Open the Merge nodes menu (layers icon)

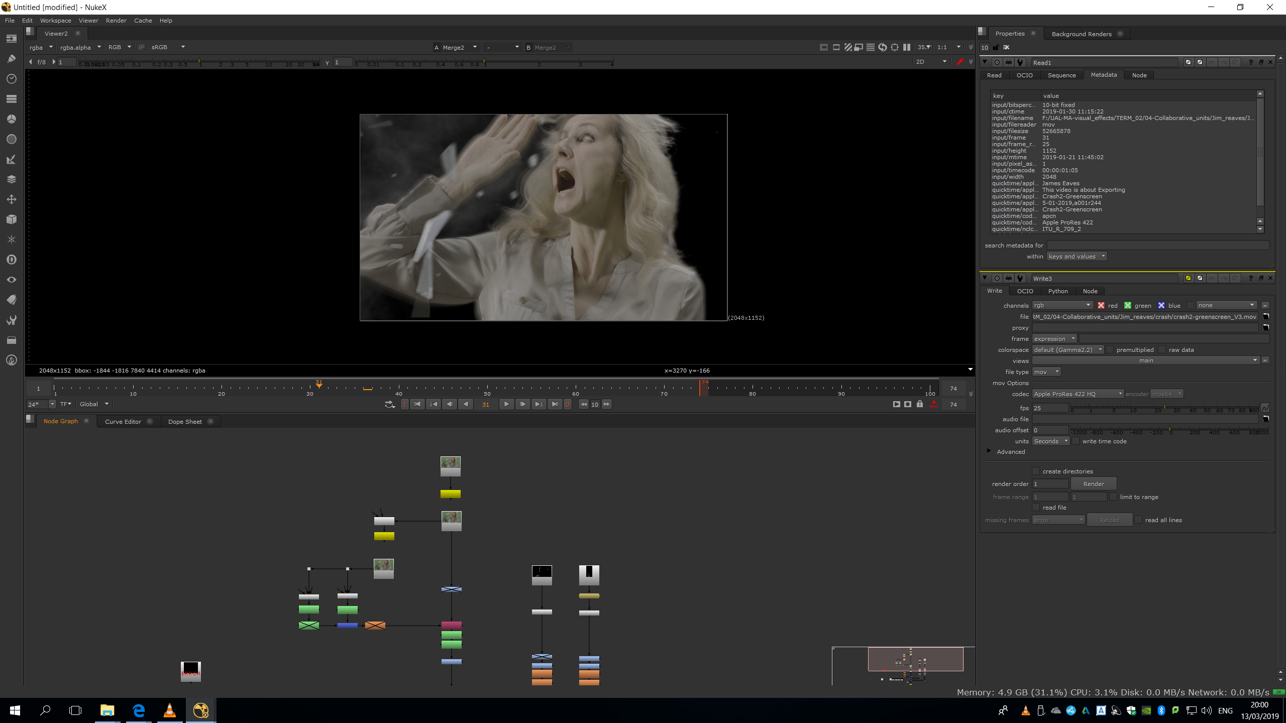[x=11, y=179]
